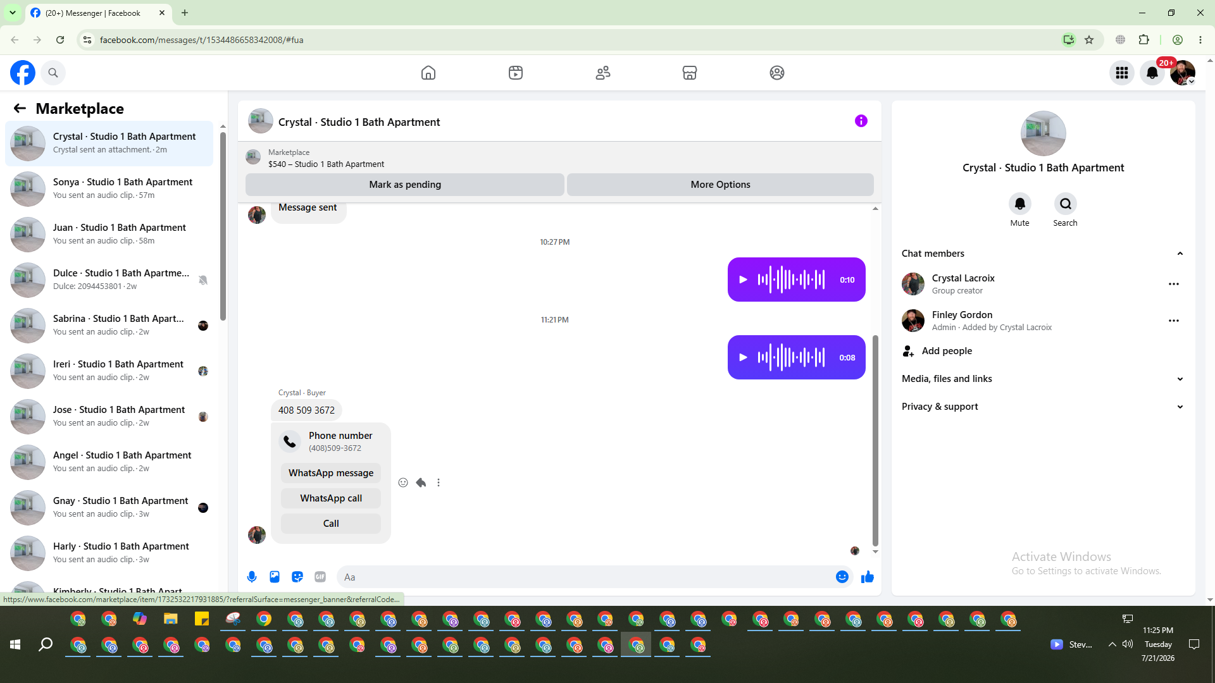Screen dimensions: 1215x683
Task: Reload the Facebook page
Action: pyautogui.click(x=60, y=40)
